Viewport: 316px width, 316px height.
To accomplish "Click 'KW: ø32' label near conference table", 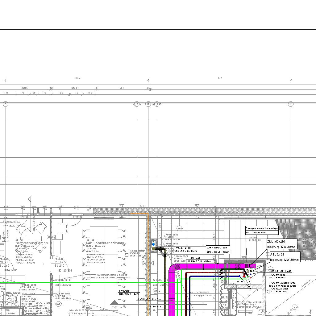I will (124, 291).
